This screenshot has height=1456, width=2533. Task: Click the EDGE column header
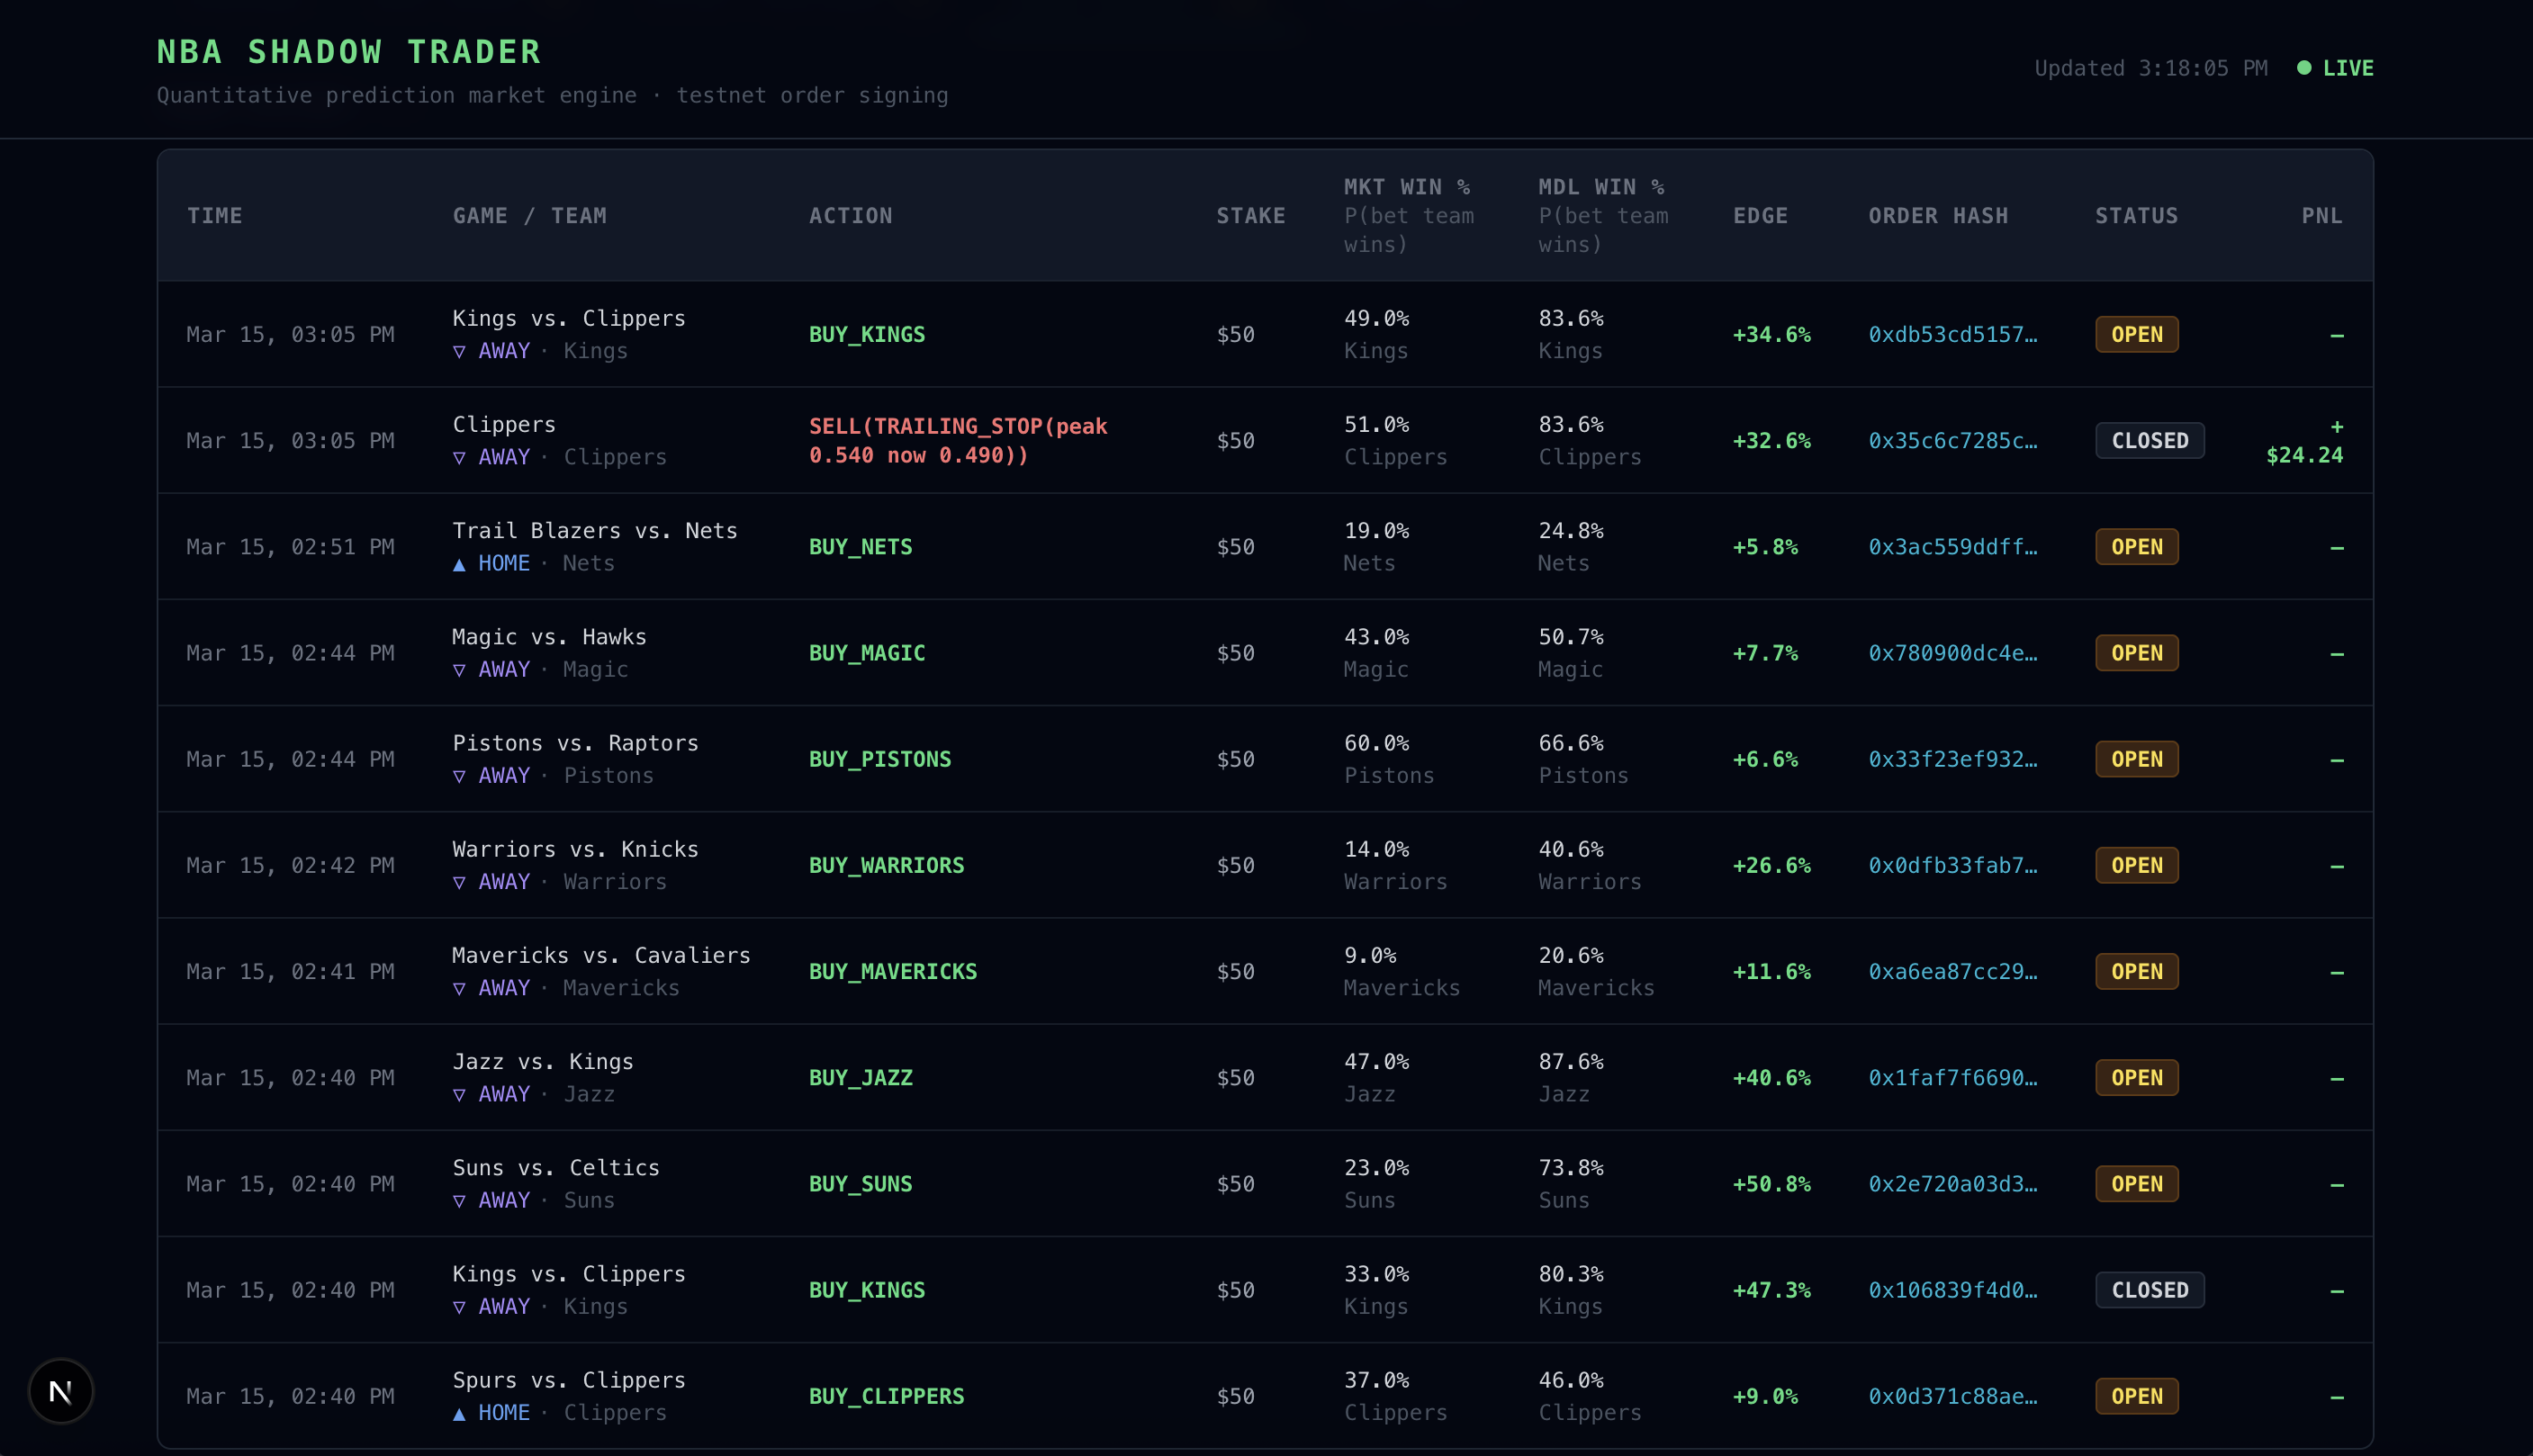tap(1759, 216)
